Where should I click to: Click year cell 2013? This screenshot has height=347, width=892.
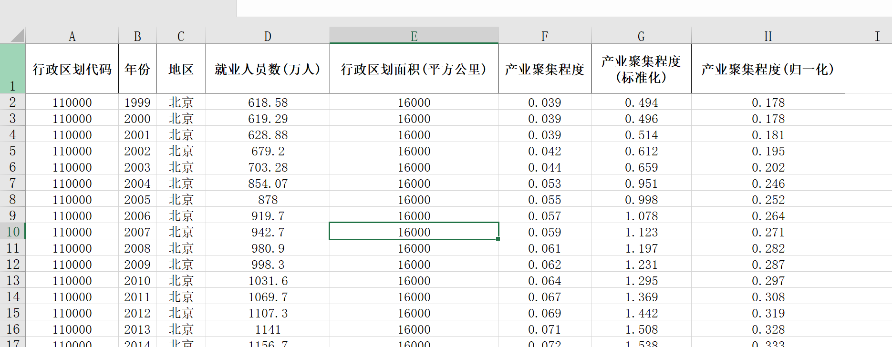click(x=137, y=329)
